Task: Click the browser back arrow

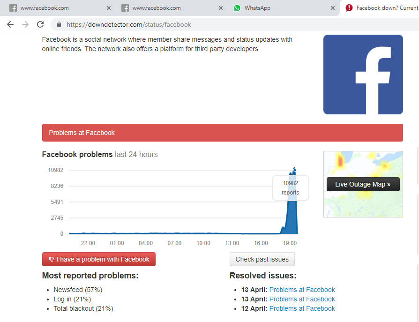Action: 10,24
